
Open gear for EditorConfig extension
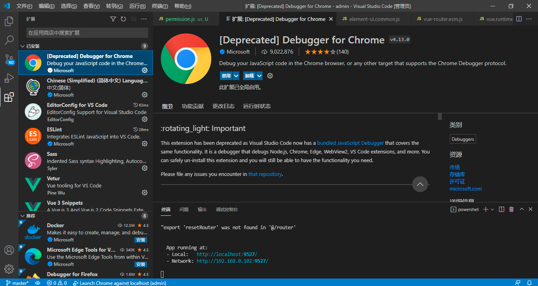(x=145, y=119)
